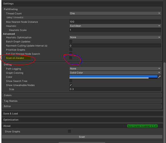This screenshot has width=166, height=143.
Task: Toggle the Prioritize Graphs checkbox
Action: pos(71,49)
